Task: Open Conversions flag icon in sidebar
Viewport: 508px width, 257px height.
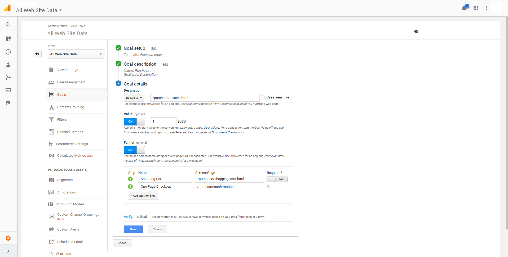Action: pos(8,103)
